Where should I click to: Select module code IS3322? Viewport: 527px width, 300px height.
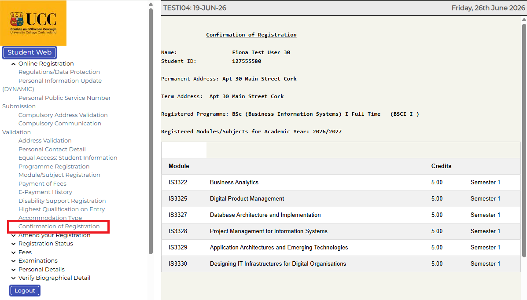(178, 183)
